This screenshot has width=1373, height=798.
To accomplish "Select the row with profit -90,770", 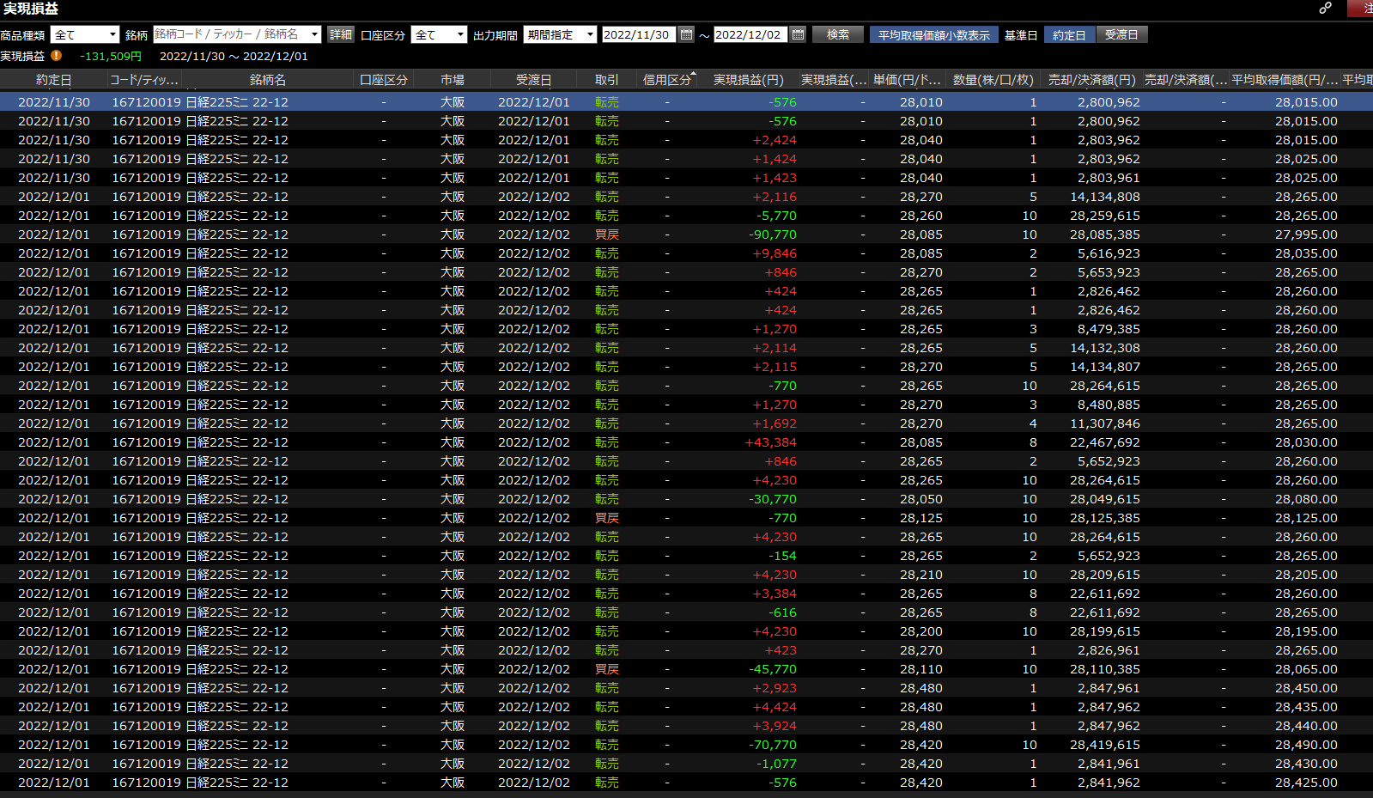I will click(686, 235).
